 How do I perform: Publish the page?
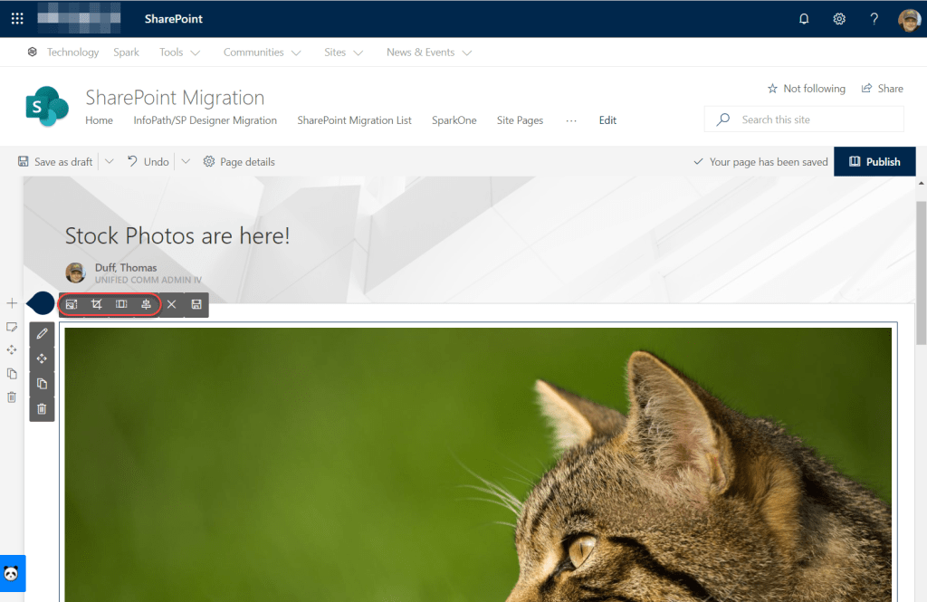coord(874,161)
